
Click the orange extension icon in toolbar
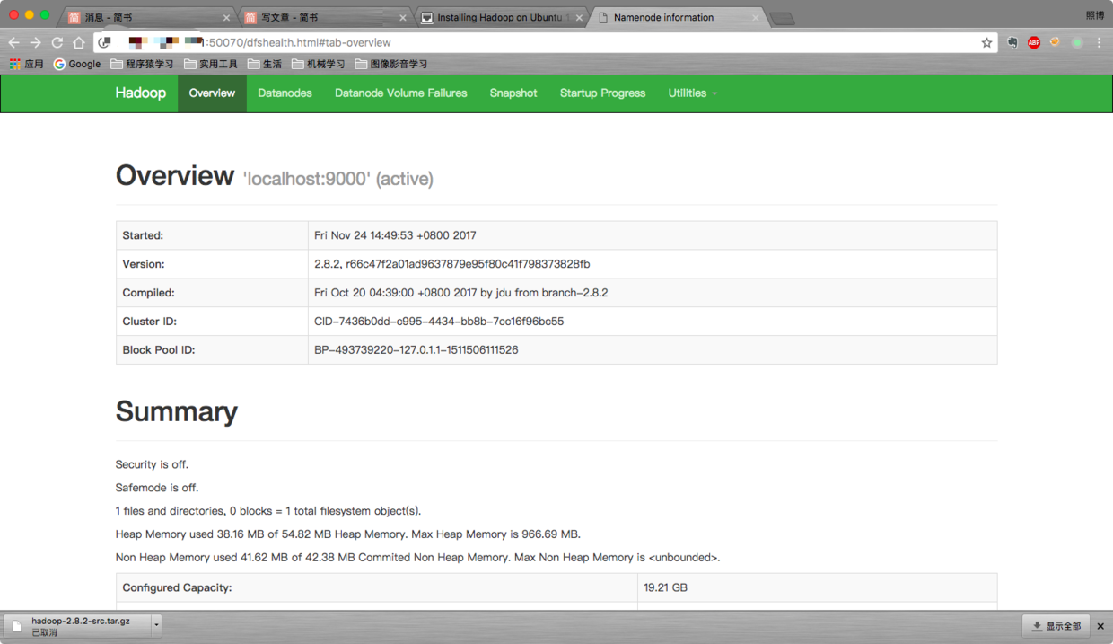click(1056, 42)
